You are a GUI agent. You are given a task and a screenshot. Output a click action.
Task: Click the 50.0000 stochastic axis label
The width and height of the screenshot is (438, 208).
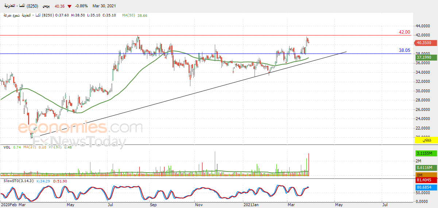click(x=423, y=193)
